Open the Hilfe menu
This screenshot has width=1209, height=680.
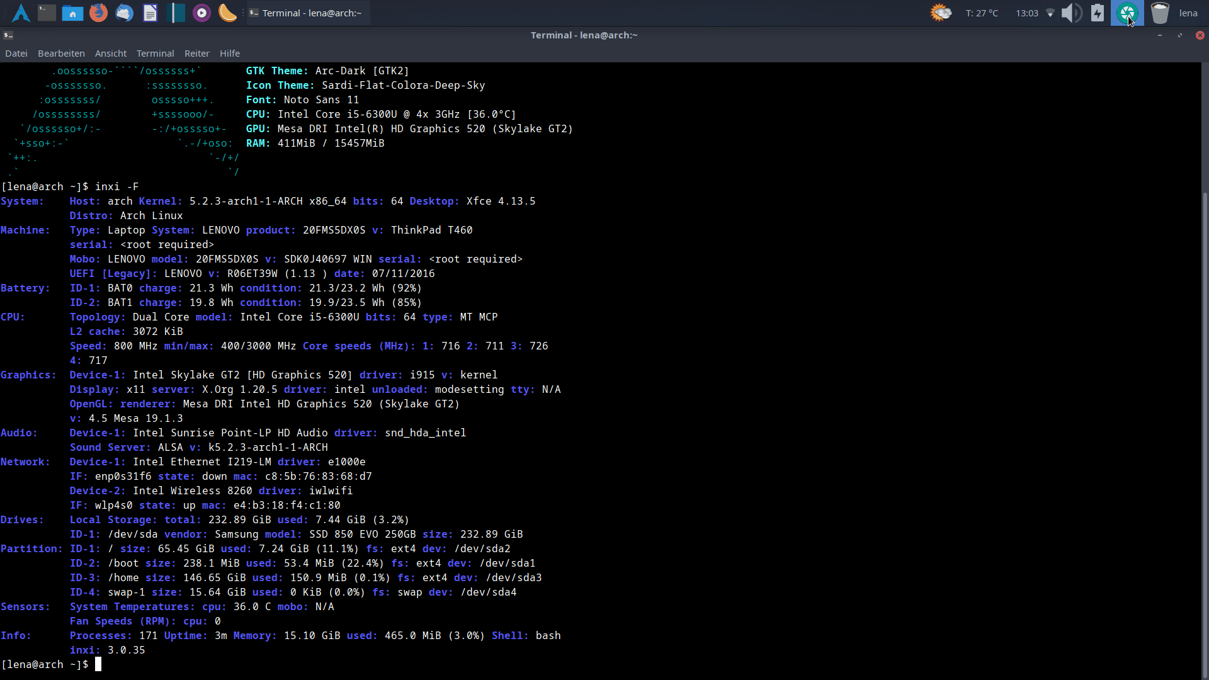coord(229,54)
